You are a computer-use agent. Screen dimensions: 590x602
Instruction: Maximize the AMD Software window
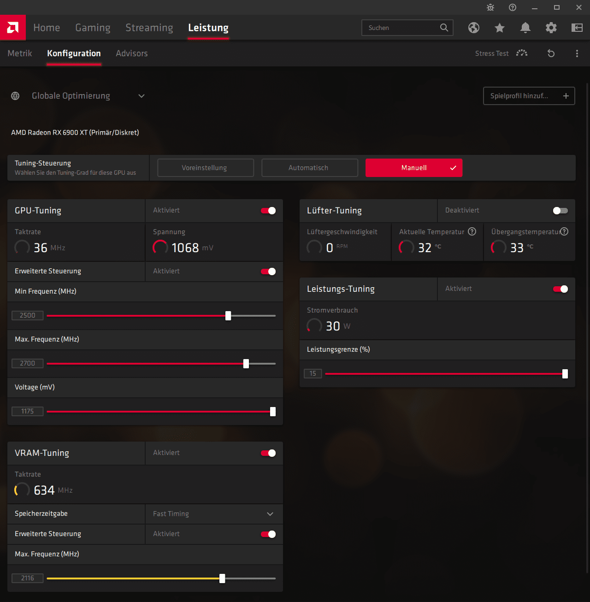(557, 7)
